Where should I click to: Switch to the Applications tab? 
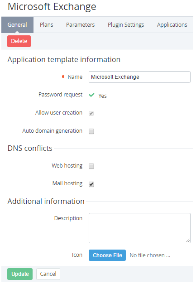click(172, 25)
